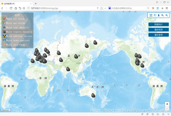Go back with the browser back arrow

2,8
